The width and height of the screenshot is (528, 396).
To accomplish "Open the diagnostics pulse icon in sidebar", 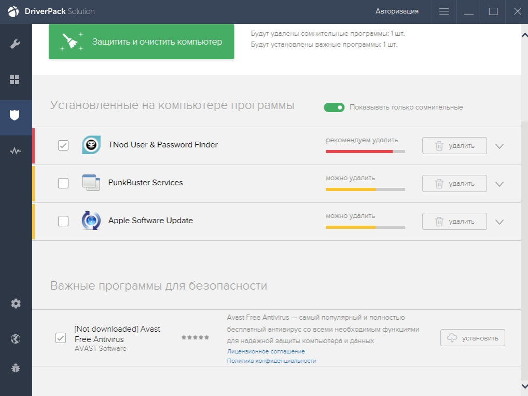I will click(x=15, y=151).
